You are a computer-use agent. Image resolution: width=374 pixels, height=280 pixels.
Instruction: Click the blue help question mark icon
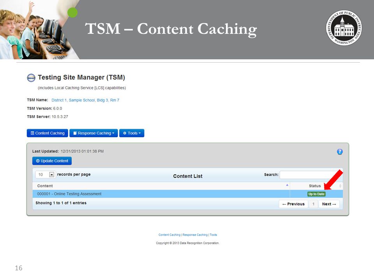pyautogui.click(x=340, y=152)
